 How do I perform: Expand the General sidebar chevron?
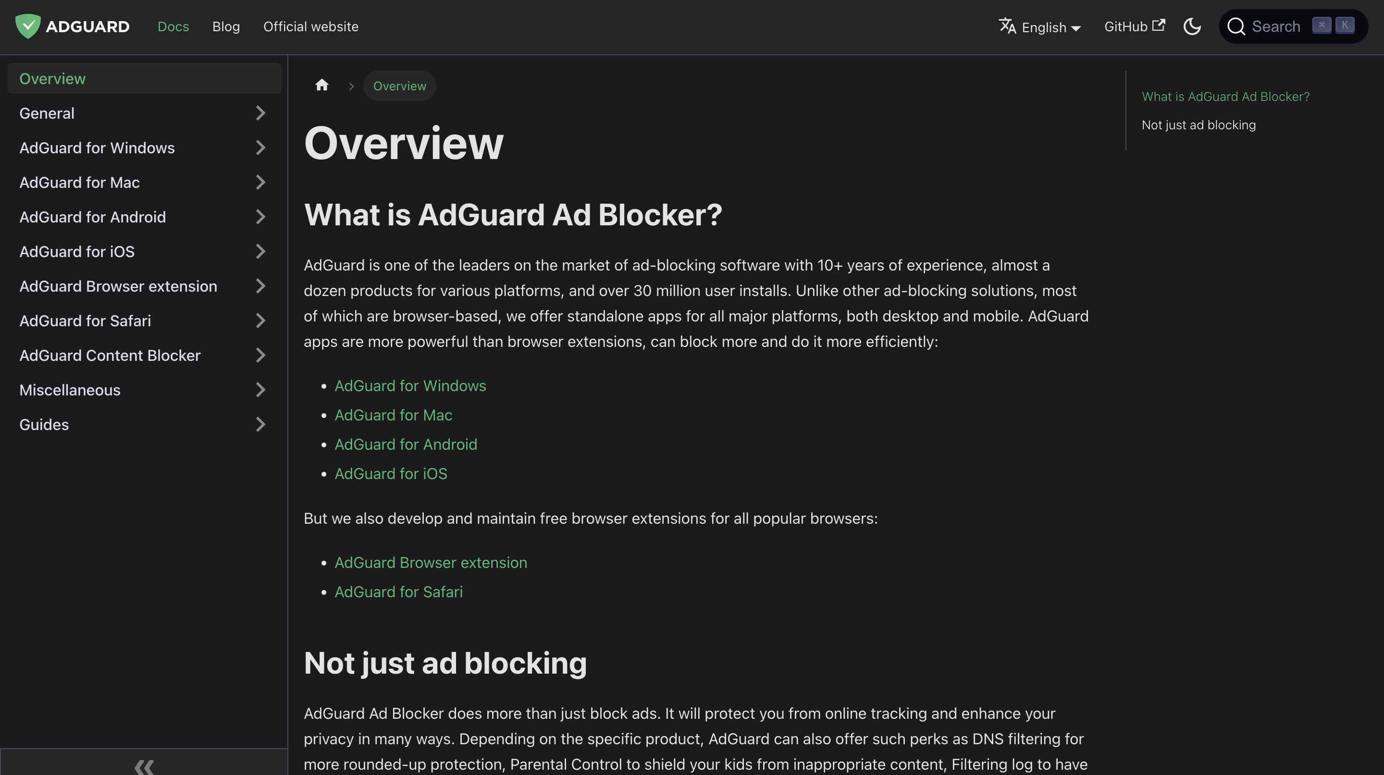coord(260,113)
